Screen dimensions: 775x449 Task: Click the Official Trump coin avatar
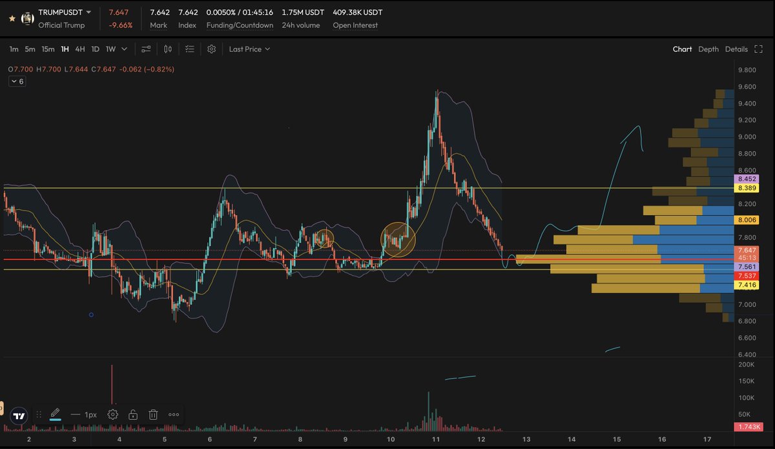[28, 19]
